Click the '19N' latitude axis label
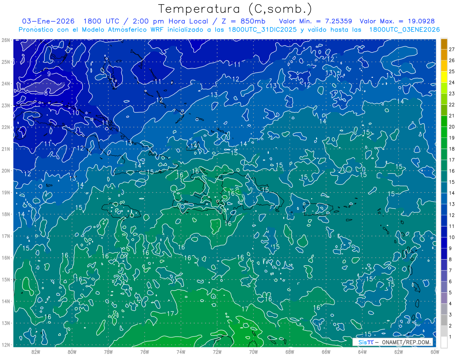The image size is (462, 357). tap(5, 192)
